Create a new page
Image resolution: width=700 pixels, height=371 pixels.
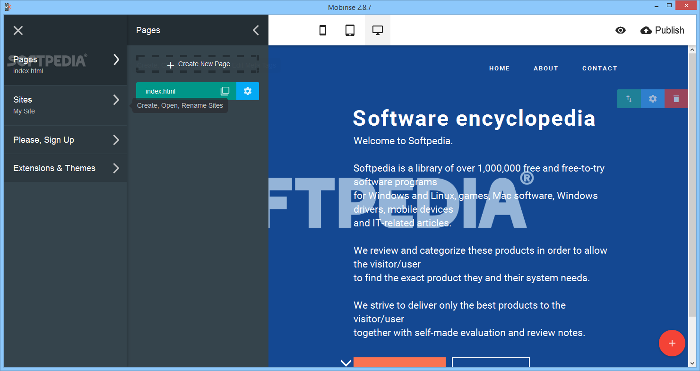tap(198, 64)
